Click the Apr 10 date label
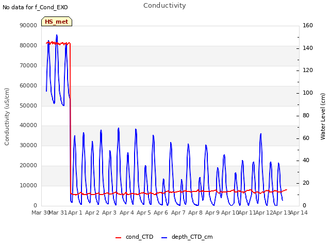 pyautogui.click(x=230, y=213)
